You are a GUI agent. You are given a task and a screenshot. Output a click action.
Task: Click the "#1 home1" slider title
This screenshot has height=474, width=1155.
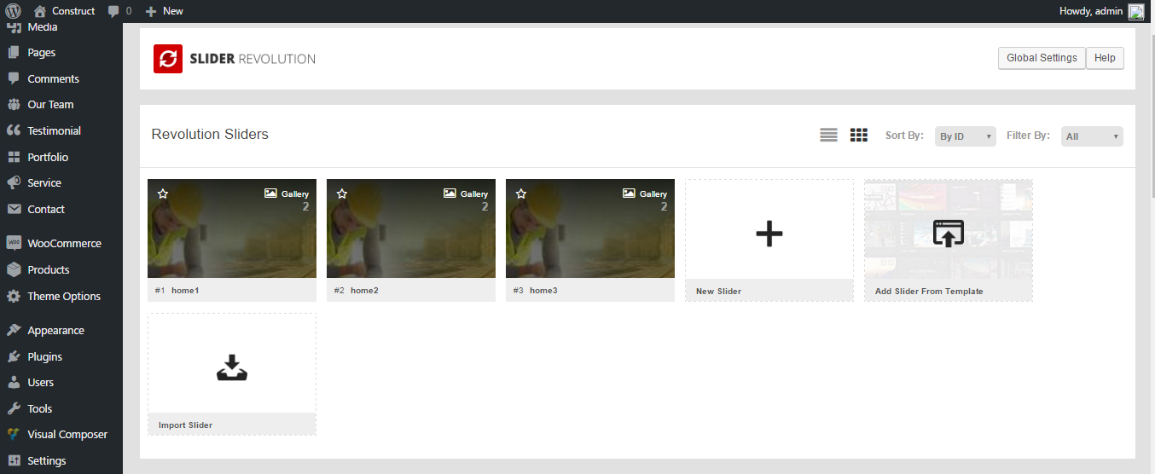pyautogui.click(x=177, y=291)
